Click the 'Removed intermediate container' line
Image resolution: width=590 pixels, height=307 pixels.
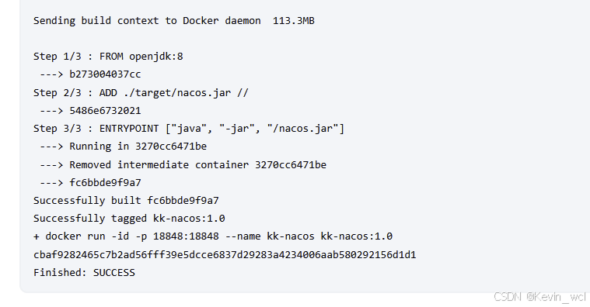[183, 165]
